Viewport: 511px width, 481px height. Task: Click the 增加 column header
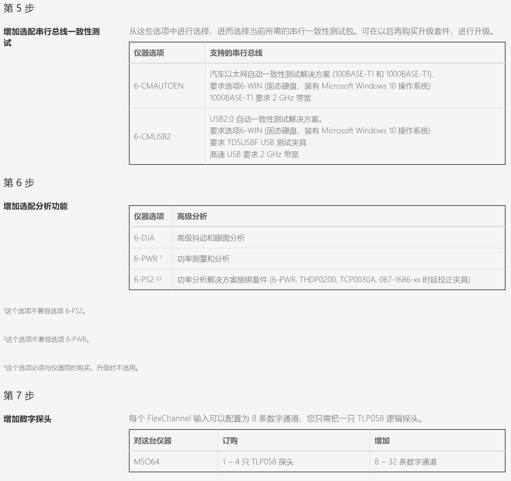[x=382, y=441]
